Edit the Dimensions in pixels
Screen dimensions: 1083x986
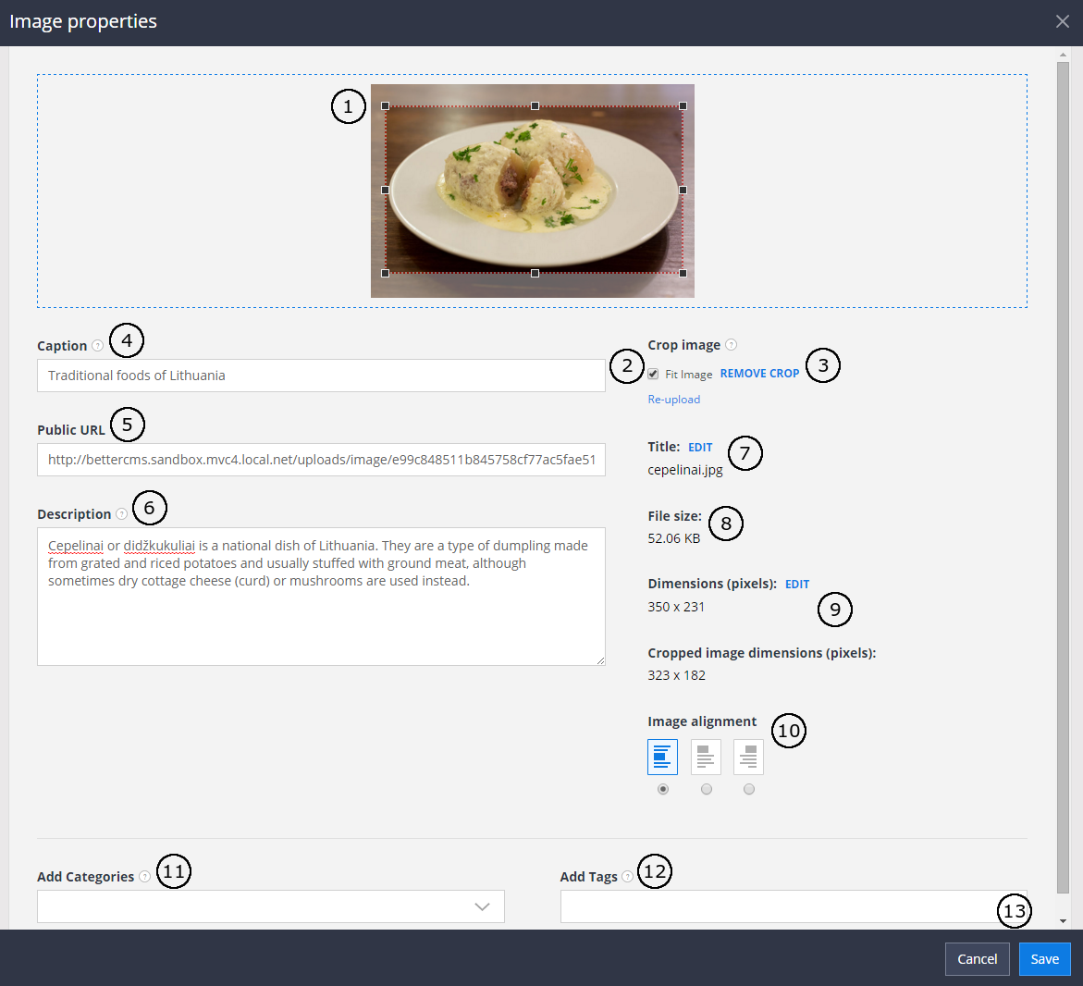(x=796, y=585)
